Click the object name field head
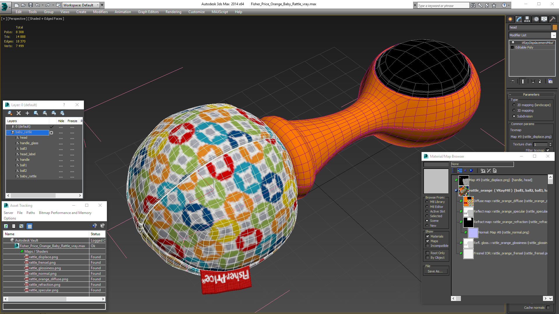 (530, 27)
